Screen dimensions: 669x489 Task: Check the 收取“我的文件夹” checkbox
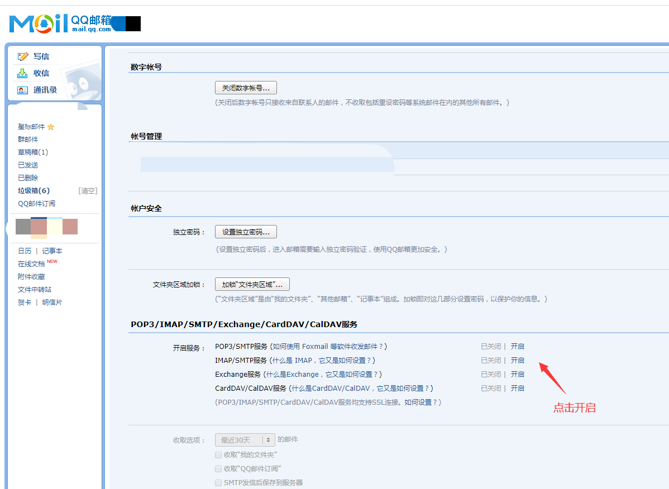point(218,455)
